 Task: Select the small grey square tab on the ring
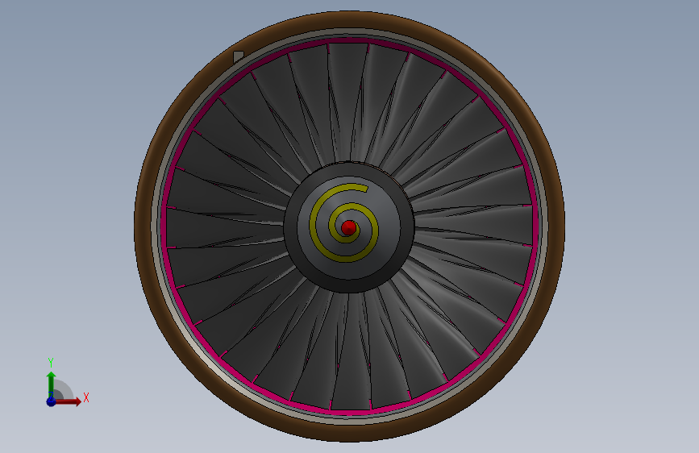tap(239, 56)
